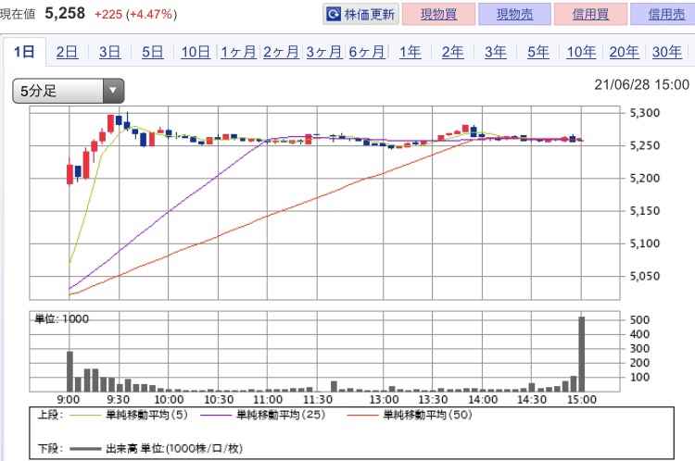The width and height of the screenshot is (695, 461).
Task: Click the 単位: 1000 volume label
Action: pos(61,318)
